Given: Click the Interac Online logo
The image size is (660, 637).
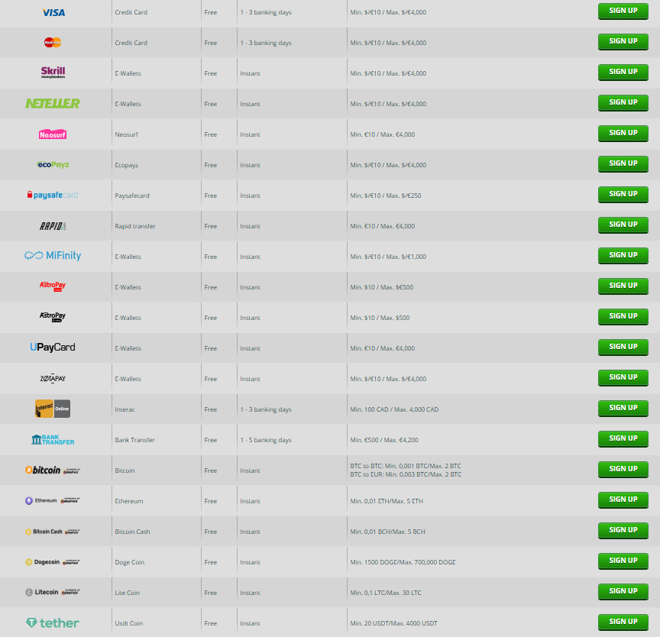Looking at the screenshot, I should tap(53, 409).
